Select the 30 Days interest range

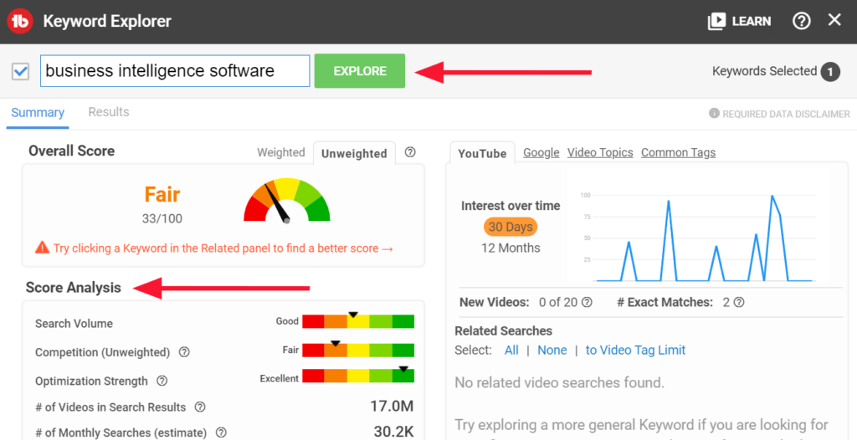(511, 227)
